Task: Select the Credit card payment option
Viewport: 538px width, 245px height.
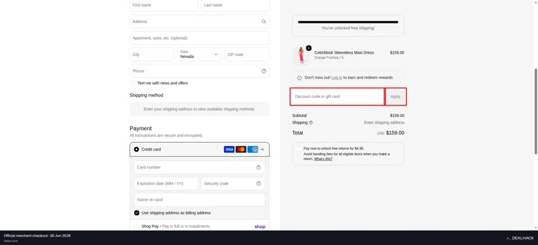Action: pyautogui.click(x=137, y=149)
